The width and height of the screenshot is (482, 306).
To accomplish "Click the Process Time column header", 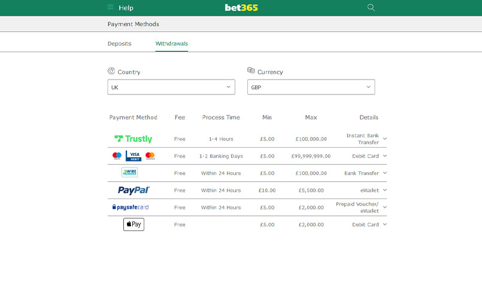I will [x=221, y=117].
